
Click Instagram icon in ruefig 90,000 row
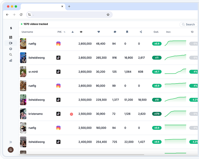click(x=58, y=86)
